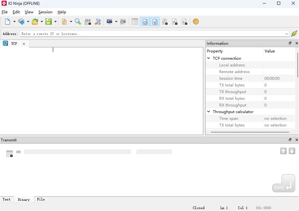Switch to the File transmit tab
Viewport: 299px width, 211px height.
pyautogui.click(x=41, y=199)
